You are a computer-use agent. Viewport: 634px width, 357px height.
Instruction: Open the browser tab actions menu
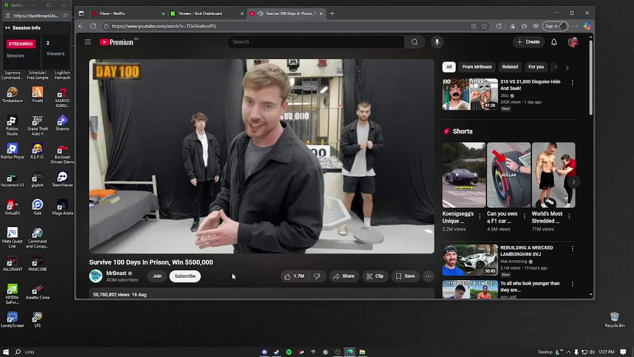(81, 13)
